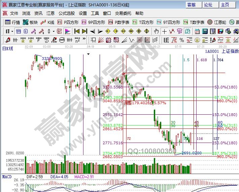Switch to K线 candlestick view
The image size is (239, 192).
click(47, 22)
